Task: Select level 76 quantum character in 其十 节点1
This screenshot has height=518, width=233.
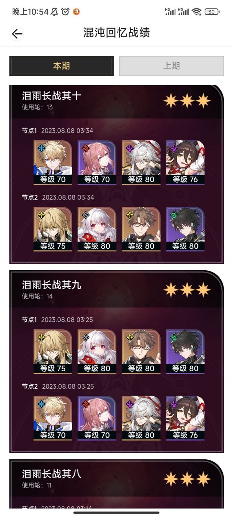Action: click(x=185, y=162)
